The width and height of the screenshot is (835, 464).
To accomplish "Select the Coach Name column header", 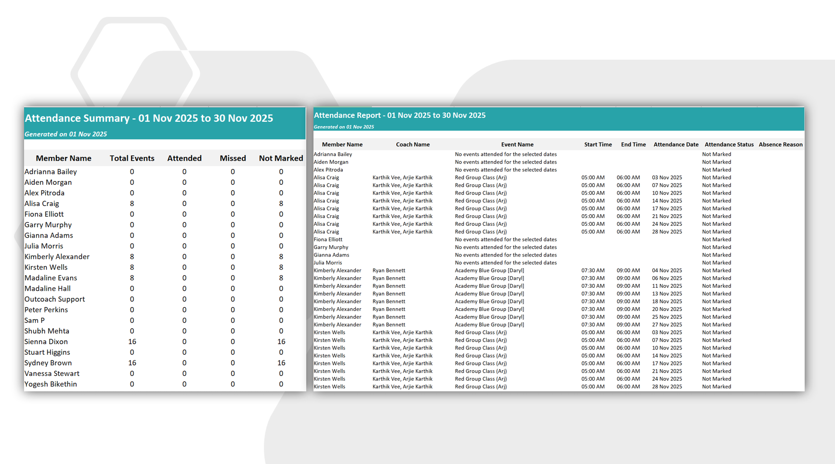I will (x=413, y=144).
